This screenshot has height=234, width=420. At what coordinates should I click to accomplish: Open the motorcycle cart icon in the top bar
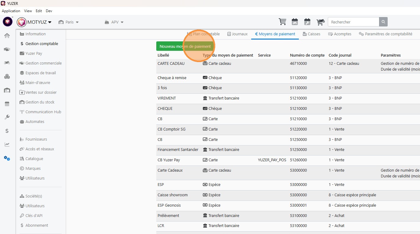pos(320,22)
